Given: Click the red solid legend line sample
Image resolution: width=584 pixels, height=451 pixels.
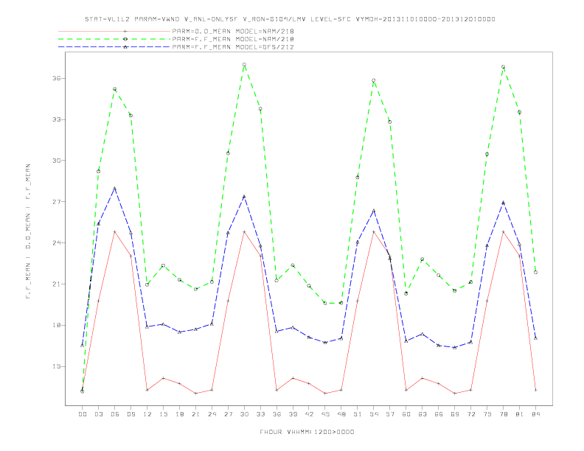Looking at the screenshot, I should click(x=114, y=31).
